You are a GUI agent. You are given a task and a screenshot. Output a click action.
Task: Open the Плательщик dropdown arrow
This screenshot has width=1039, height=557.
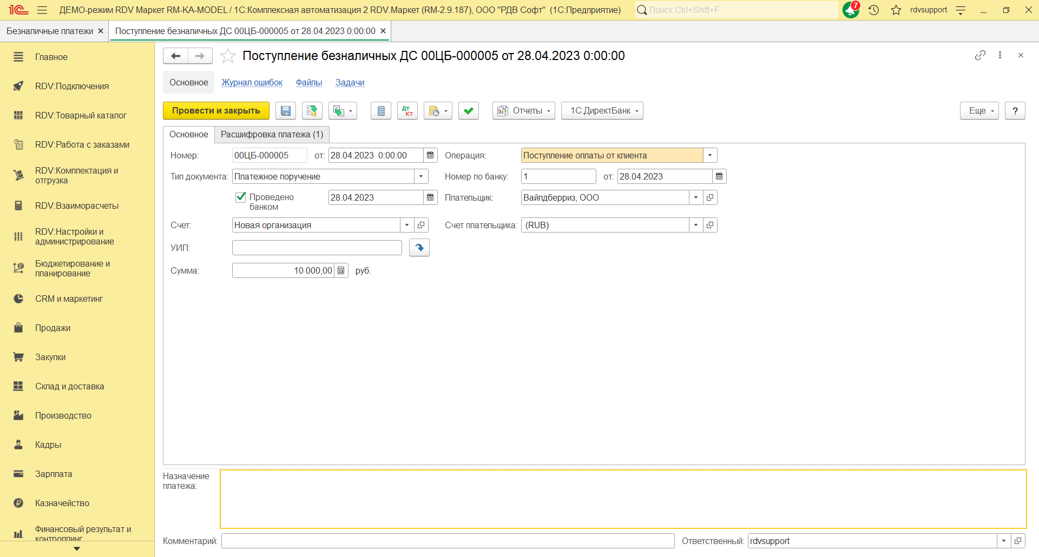coord(696,197)
